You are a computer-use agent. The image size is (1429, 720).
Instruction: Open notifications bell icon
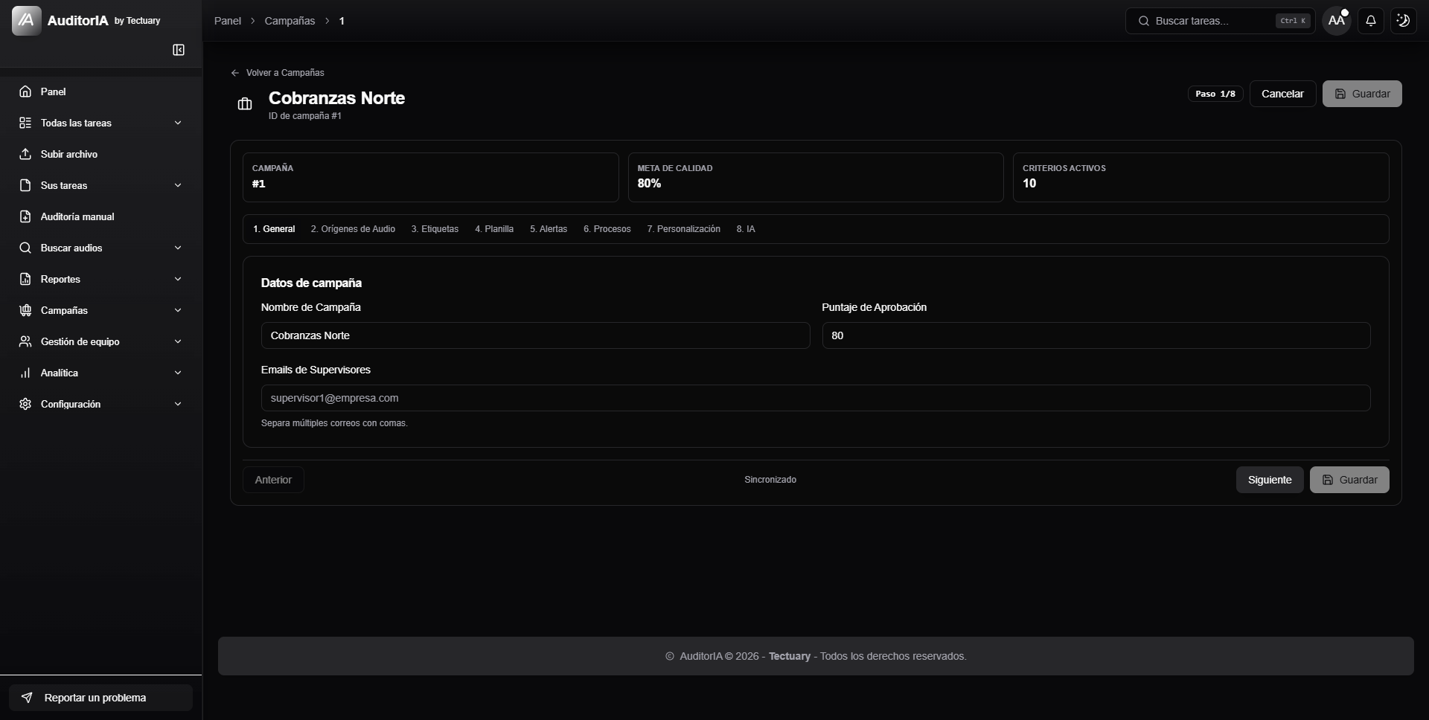1370,21
